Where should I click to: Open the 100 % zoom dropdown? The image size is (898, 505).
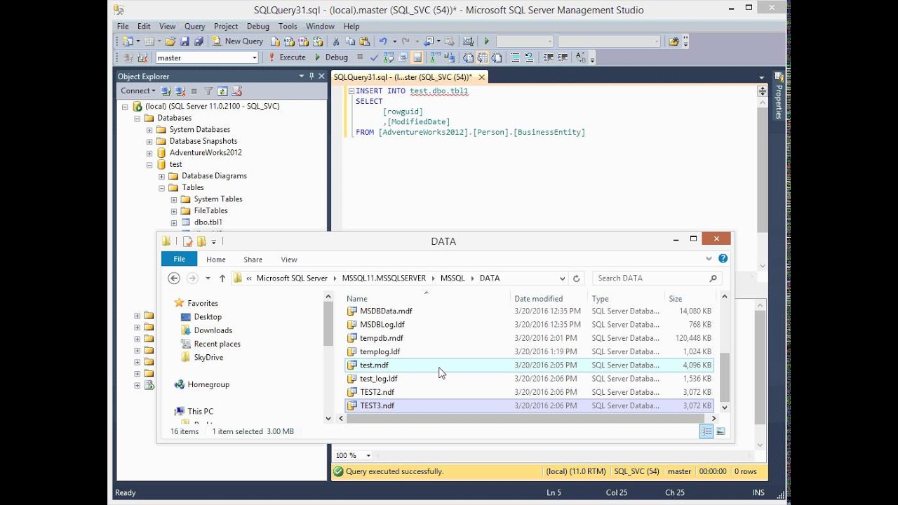click(x=368, y=455)
